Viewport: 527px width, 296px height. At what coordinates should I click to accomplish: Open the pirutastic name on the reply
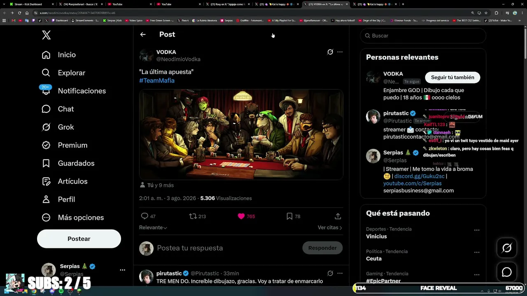169,273
